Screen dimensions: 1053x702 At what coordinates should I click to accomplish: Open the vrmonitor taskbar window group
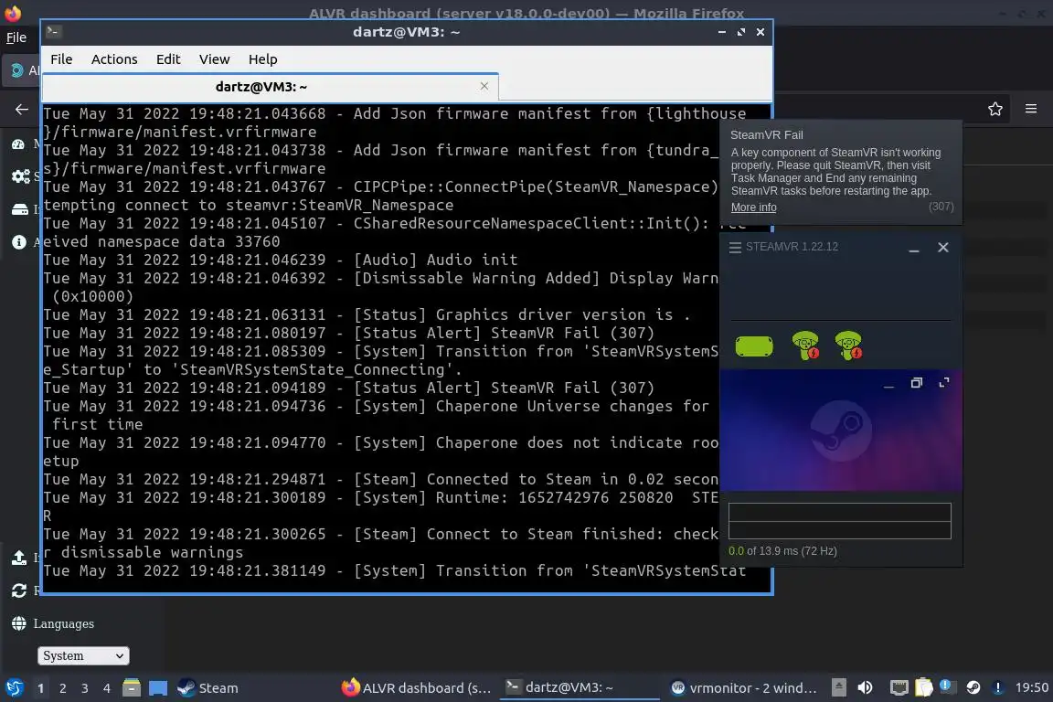point(744,688)
